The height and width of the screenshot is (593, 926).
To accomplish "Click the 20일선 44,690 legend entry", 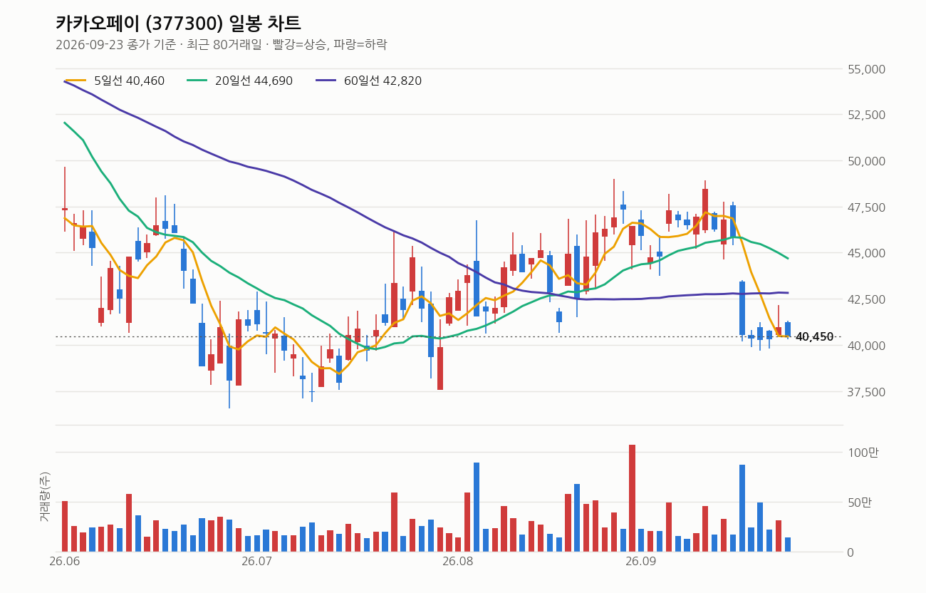I will [239, 81].
